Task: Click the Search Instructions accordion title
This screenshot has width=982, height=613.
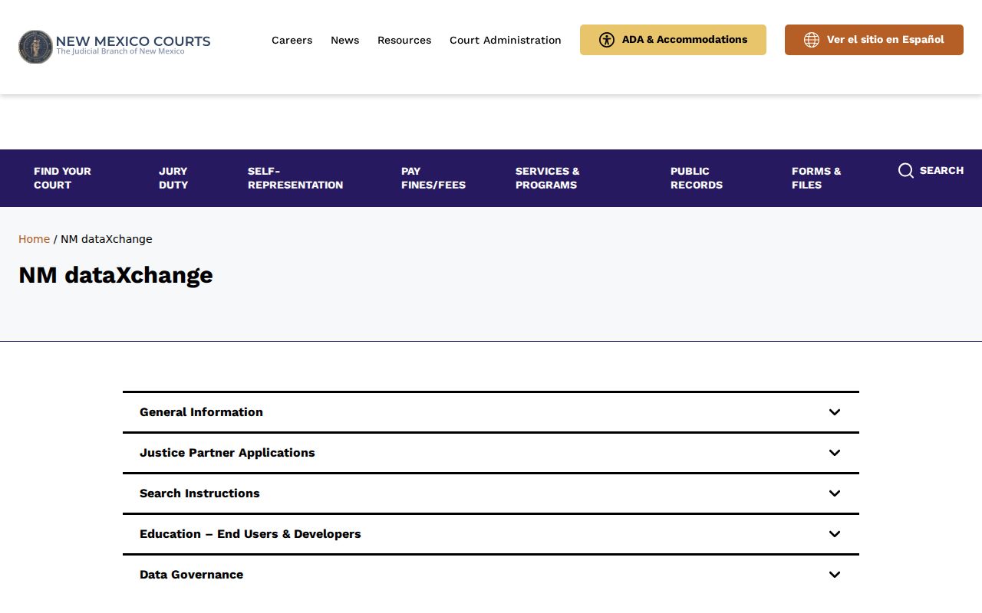Action: click(199, 493)
